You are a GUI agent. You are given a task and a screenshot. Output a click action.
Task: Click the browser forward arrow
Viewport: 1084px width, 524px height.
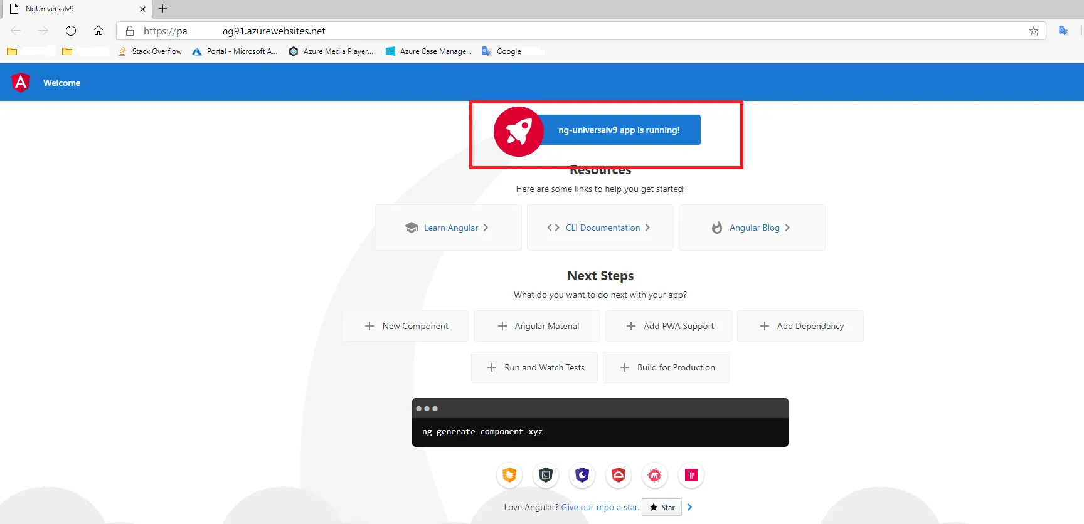43,31
